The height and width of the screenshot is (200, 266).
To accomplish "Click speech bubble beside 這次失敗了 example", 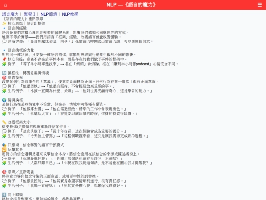I will click(x=4, y=131).
